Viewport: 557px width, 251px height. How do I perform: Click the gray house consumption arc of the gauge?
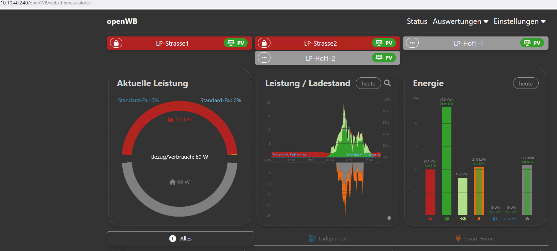(x=180, y=211)
